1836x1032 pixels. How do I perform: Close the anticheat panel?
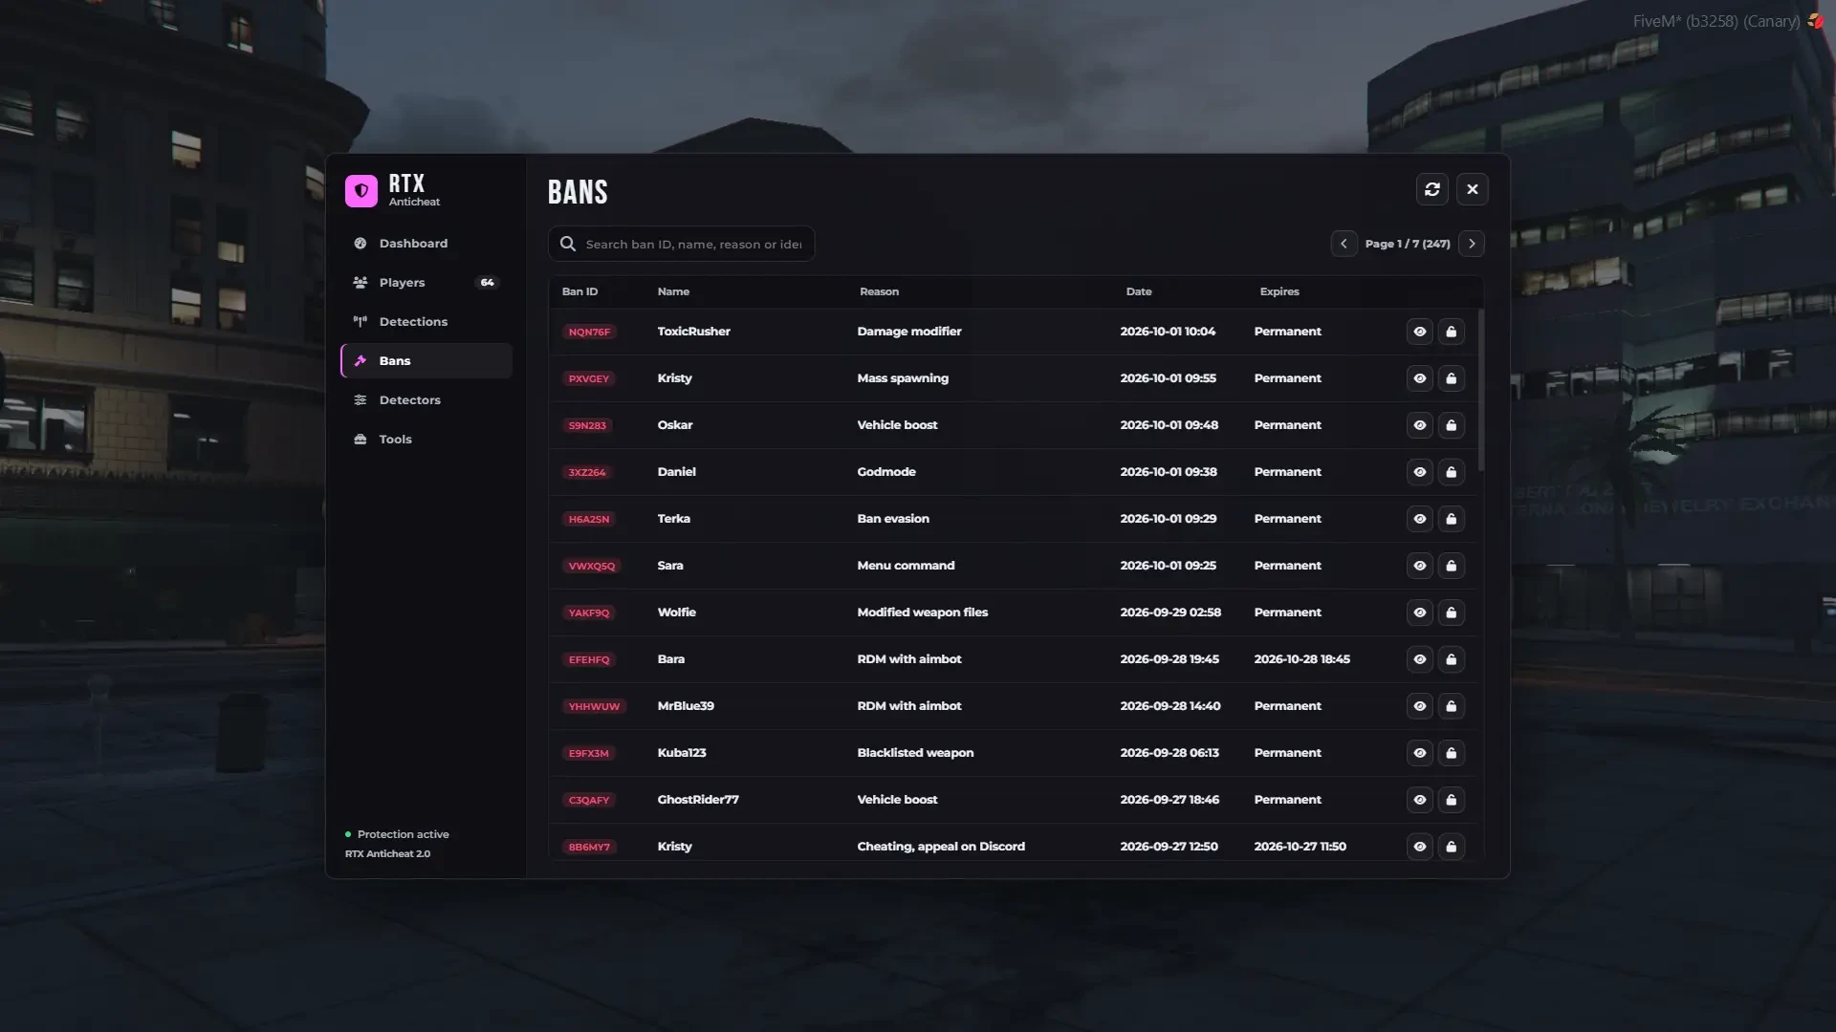[1473, 189]
